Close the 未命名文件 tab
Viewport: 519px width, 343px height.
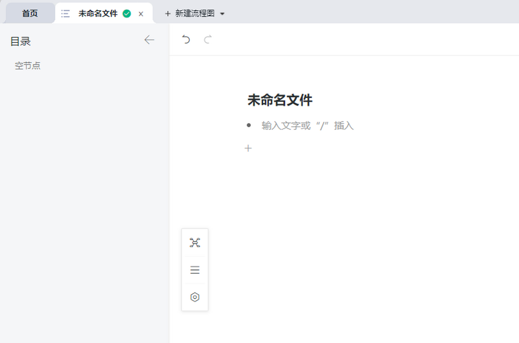[x=141, y=14]
